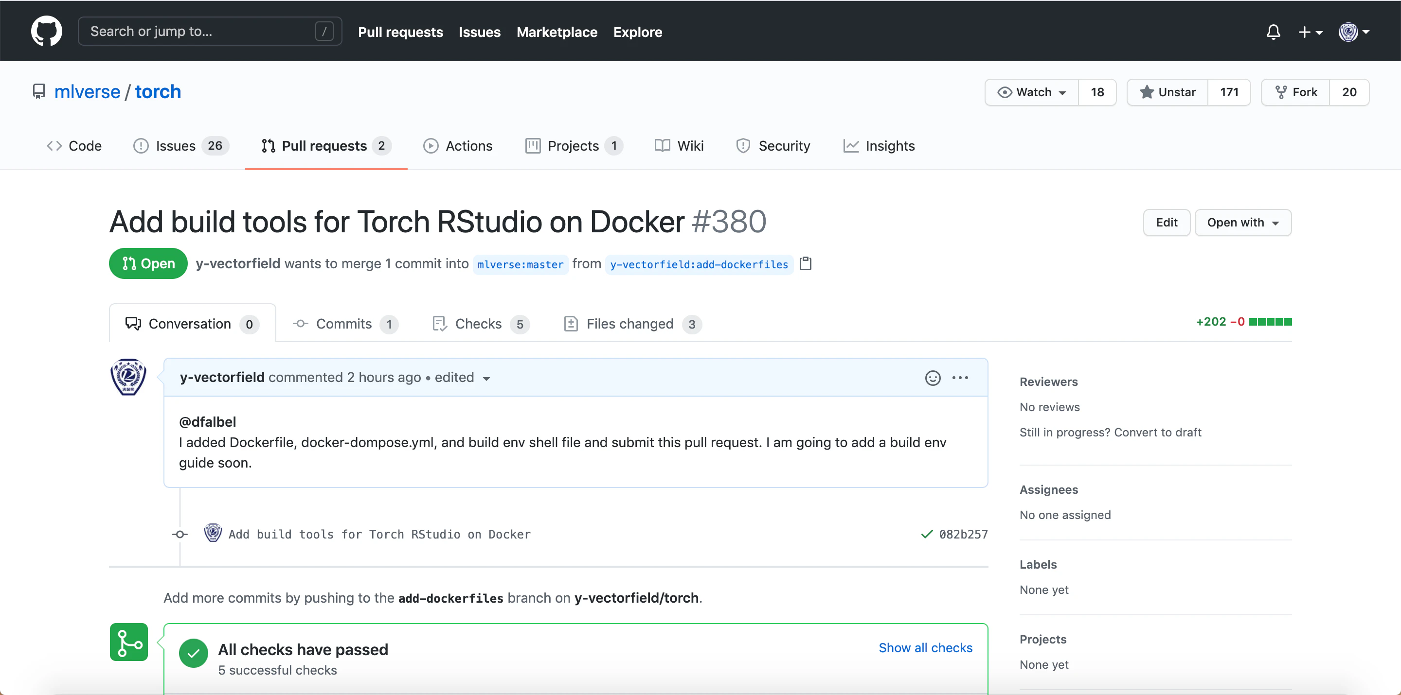The image size is (1401, 695).
Task: Click the Edit button for PR title
Action: 1166,222
